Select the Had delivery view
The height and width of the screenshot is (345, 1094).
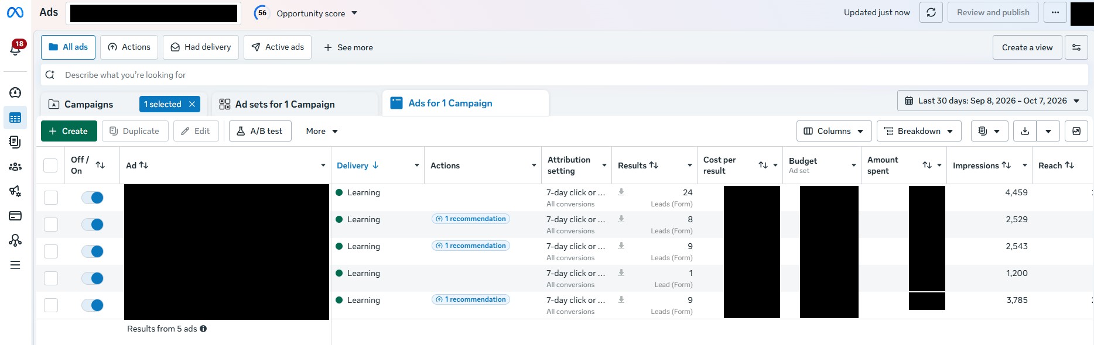pyautogui.click(x=201, y=47)
